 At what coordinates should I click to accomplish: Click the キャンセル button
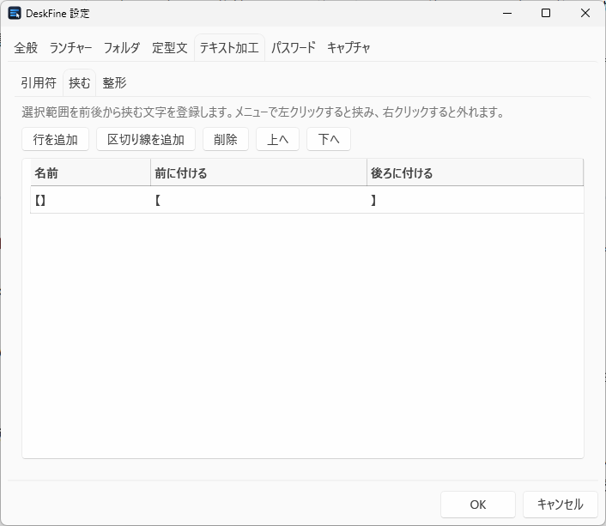[560, 505]
